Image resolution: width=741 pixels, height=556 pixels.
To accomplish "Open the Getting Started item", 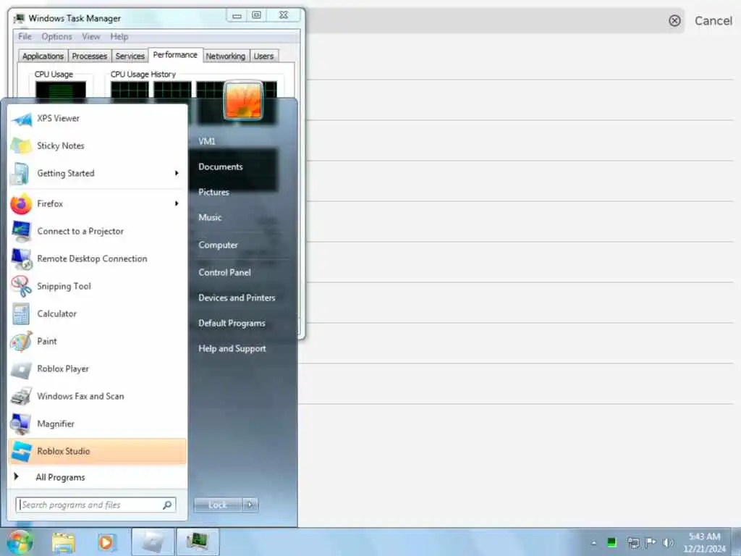I will [x=98, y=174].
